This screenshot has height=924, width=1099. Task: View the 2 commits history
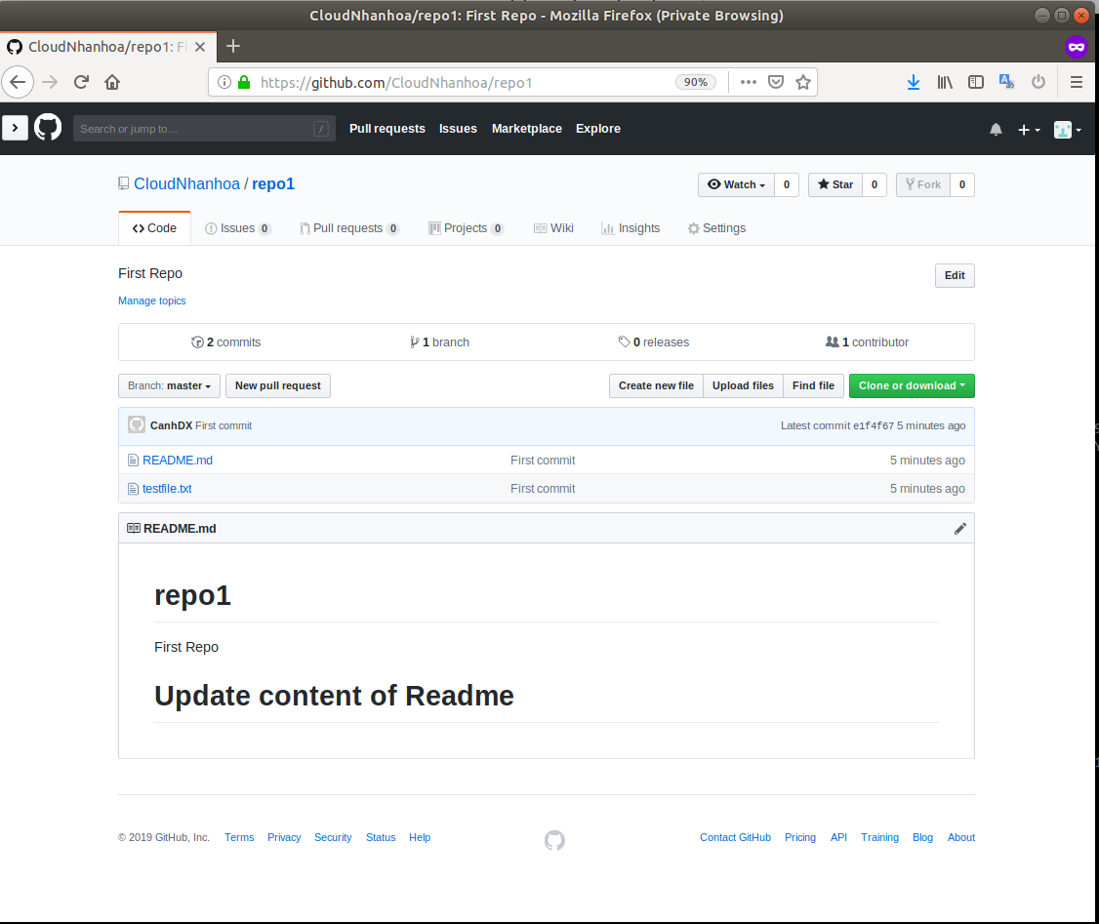(225, 341)
